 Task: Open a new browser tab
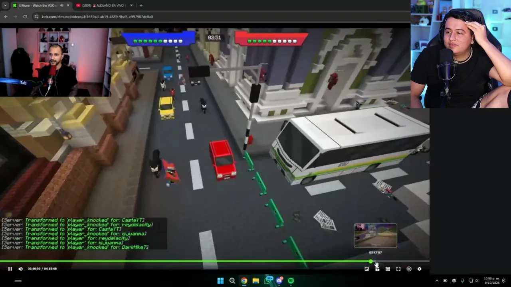click(x=141, y=5)
